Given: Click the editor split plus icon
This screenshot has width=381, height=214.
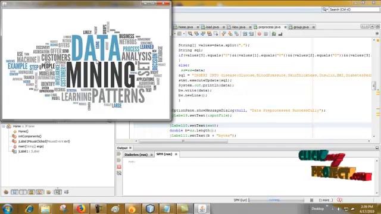Looking at the screenshot, I should [377, 34].
